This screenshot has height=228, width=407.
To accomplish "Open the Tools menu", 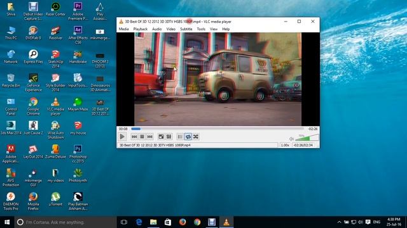I will point(201,29).
